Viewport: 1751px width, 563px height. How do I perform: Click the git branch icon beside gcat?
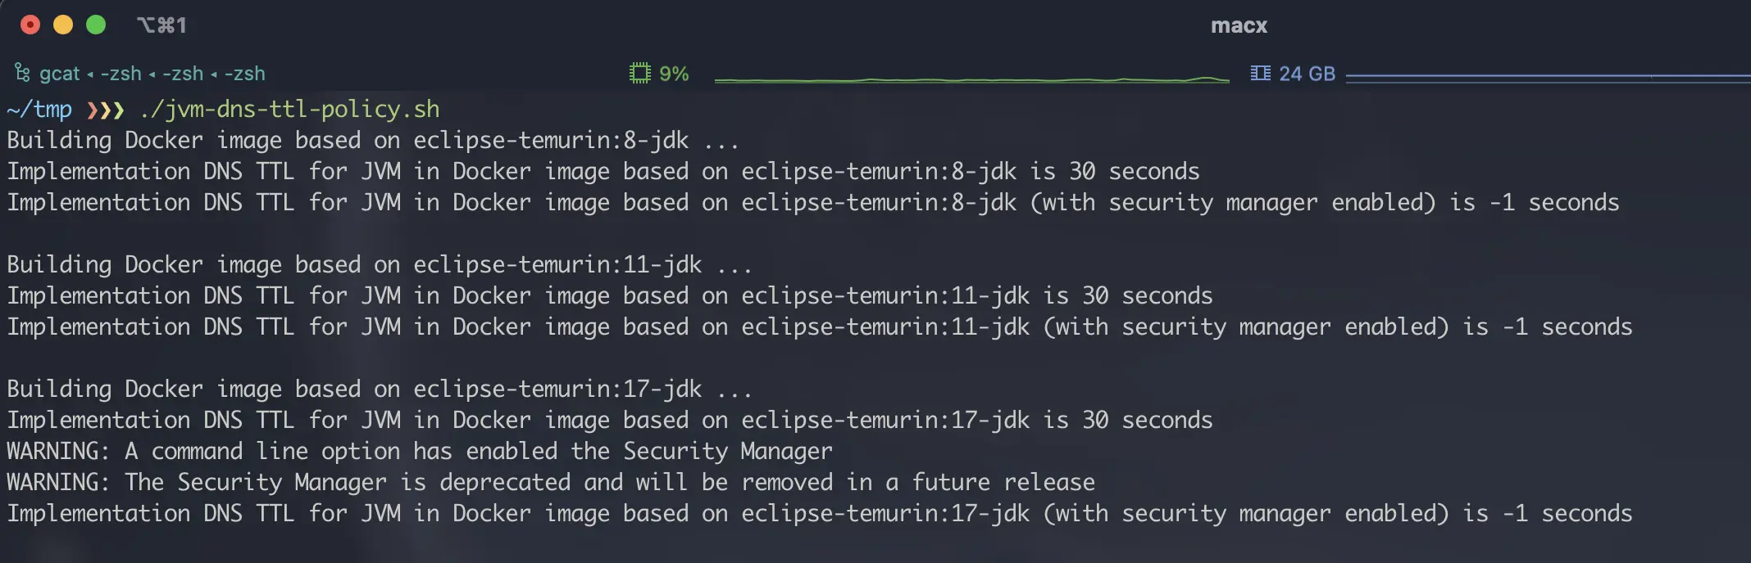coord(22,74)
